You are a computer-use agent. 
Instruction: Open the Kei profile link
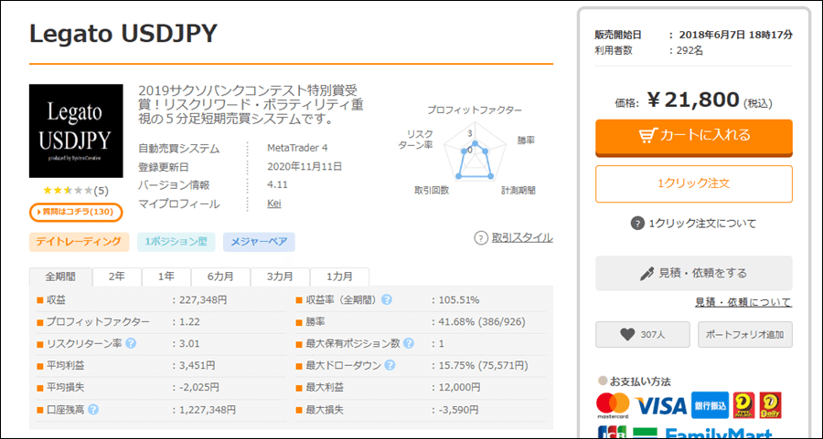coord(274,204)
